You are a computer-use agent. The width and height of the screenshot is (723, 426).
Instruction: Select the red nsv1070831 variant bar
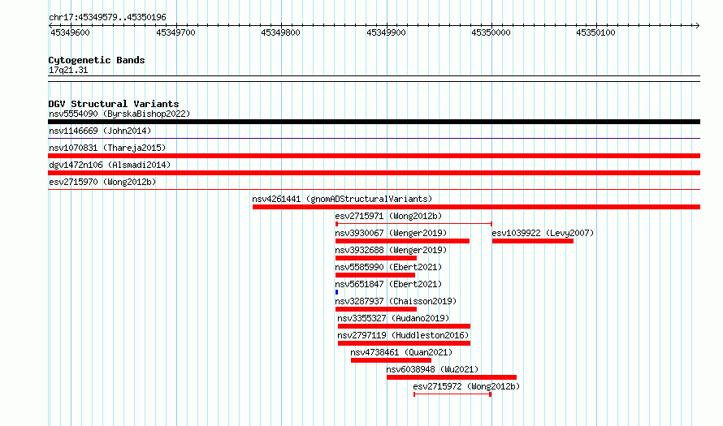[374, 156]
